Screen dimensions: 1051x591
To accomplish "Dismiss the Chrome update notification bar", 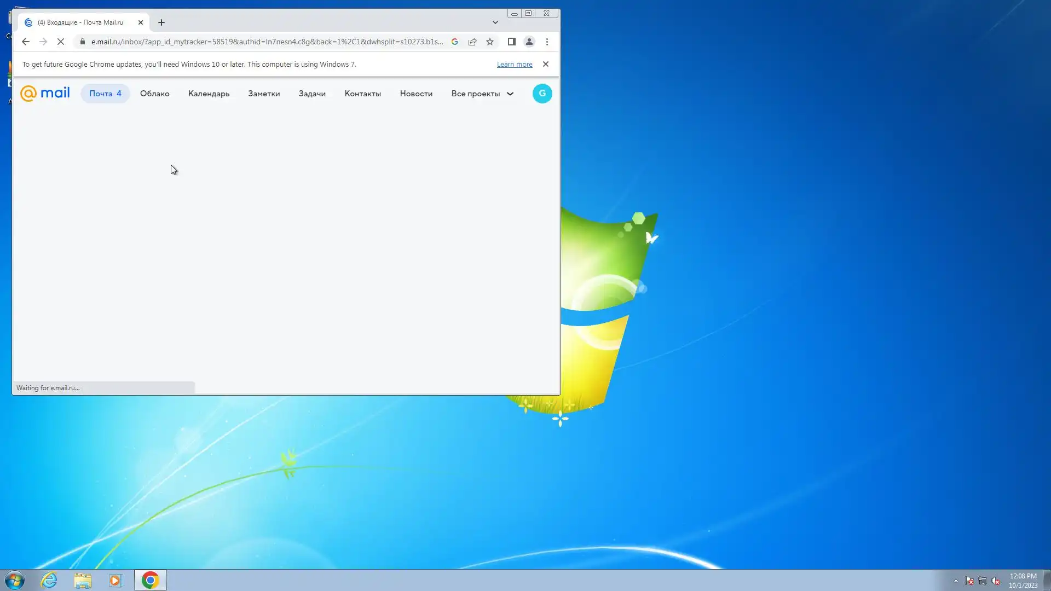I will (546, 64).
